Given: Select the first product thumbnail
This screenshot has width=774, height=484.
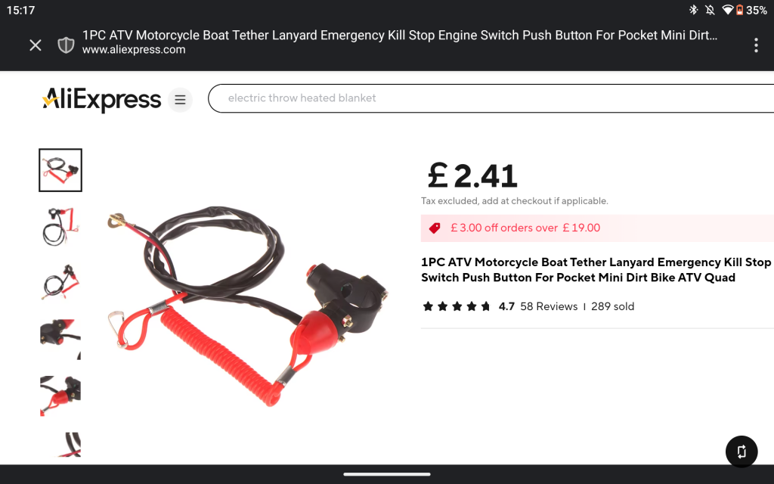Looking at the screenshot, I should 60,170.
